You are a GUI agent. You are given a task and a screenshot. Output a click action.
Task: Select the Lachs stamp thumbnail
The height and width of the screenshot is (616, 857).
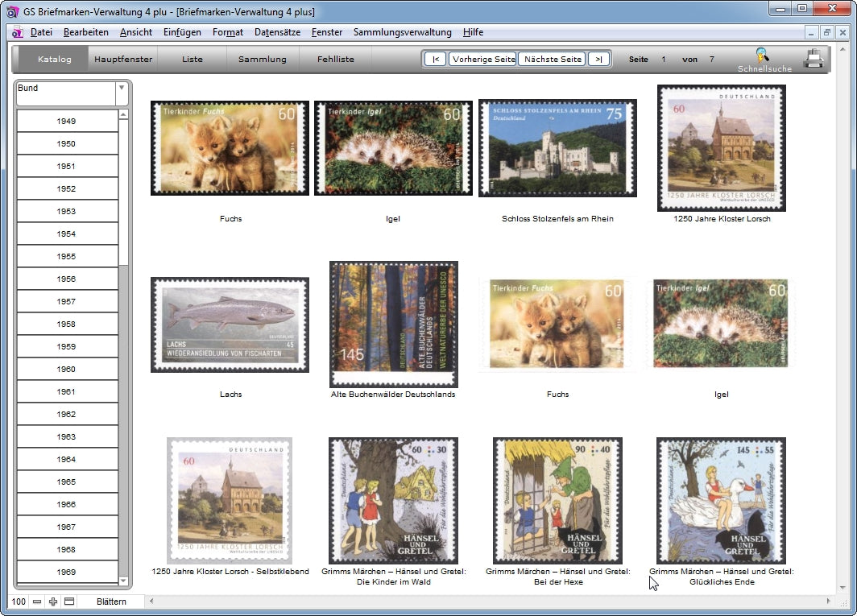pos(230,325)
